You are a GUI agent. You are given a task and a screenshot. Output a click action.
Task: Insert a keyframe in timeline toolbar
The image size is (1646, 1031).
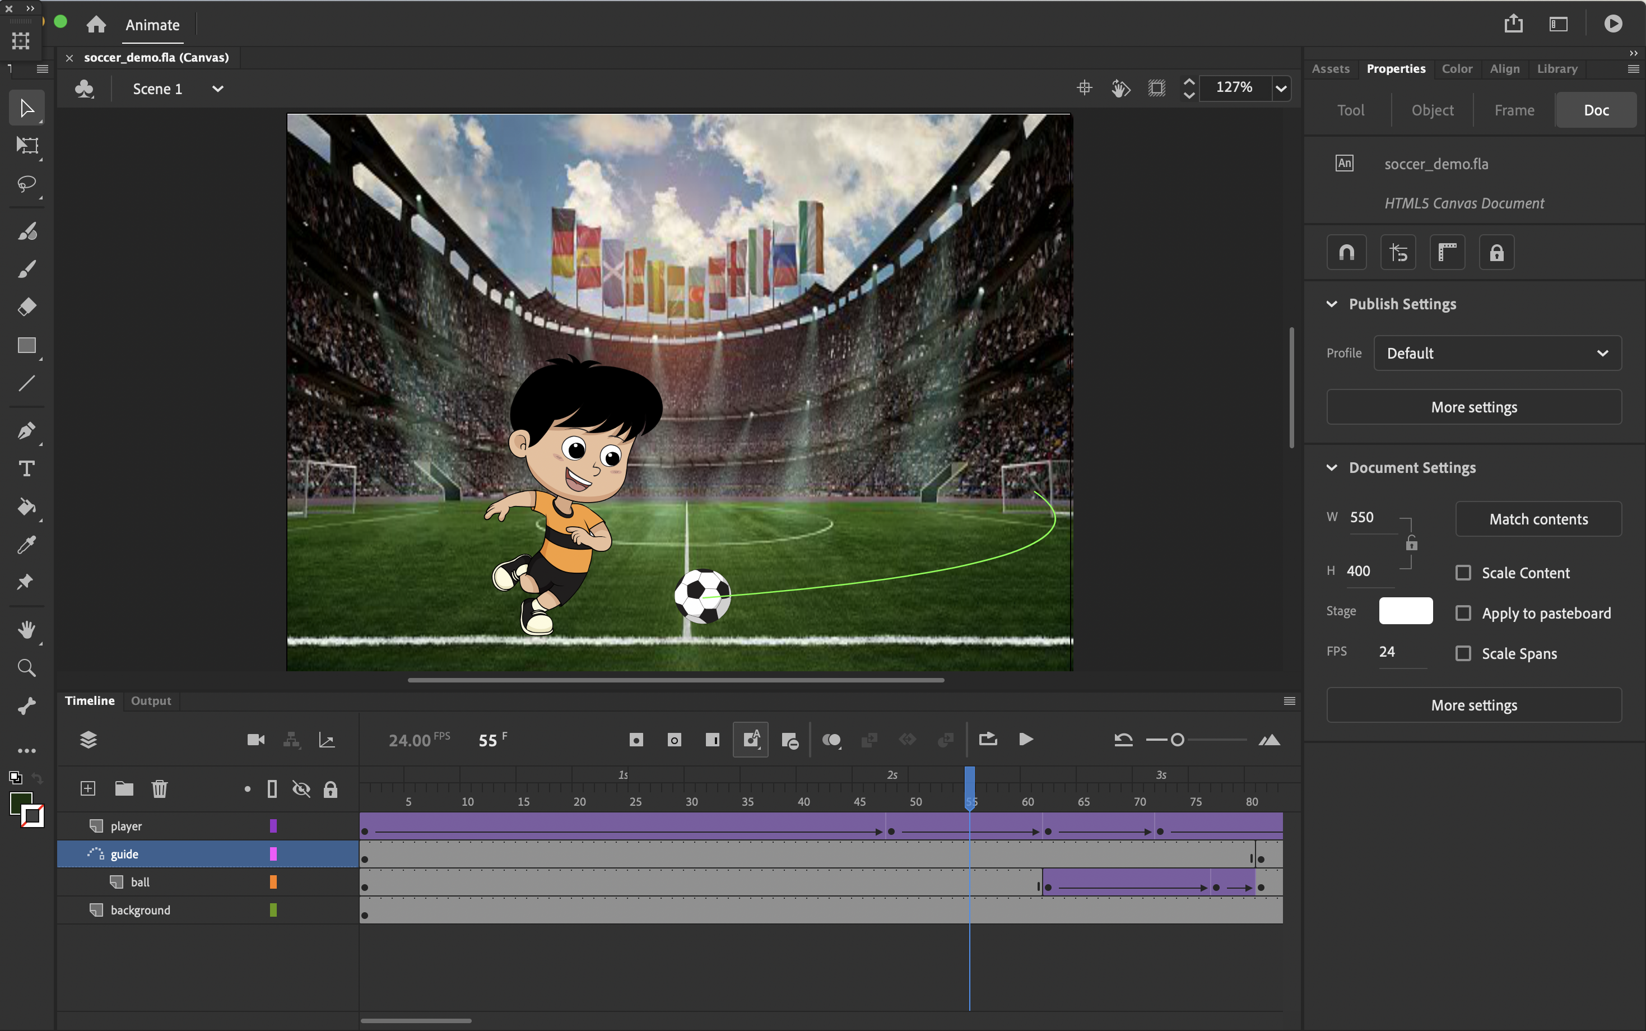636,740
